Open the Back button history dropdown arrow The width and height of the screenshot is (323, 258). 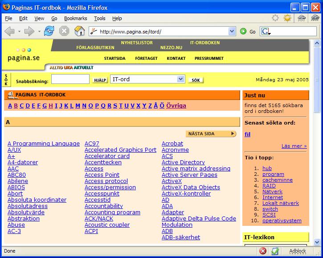19,32
